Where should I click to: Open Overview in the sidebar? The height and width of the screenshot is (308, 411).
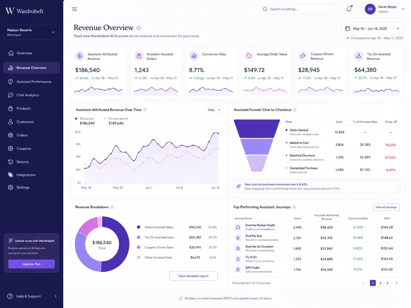(31, 53)
